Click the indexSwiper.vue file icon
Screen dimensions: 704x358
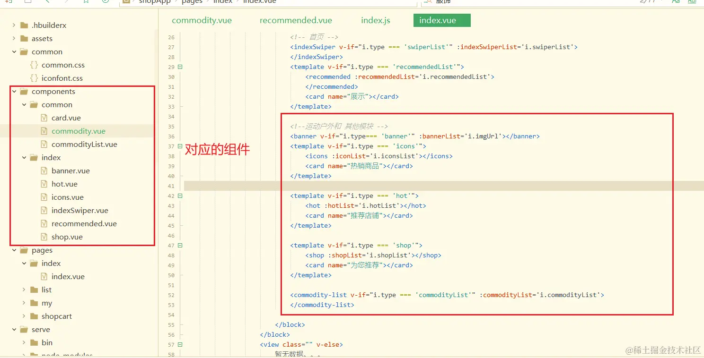tap(44, 211)
